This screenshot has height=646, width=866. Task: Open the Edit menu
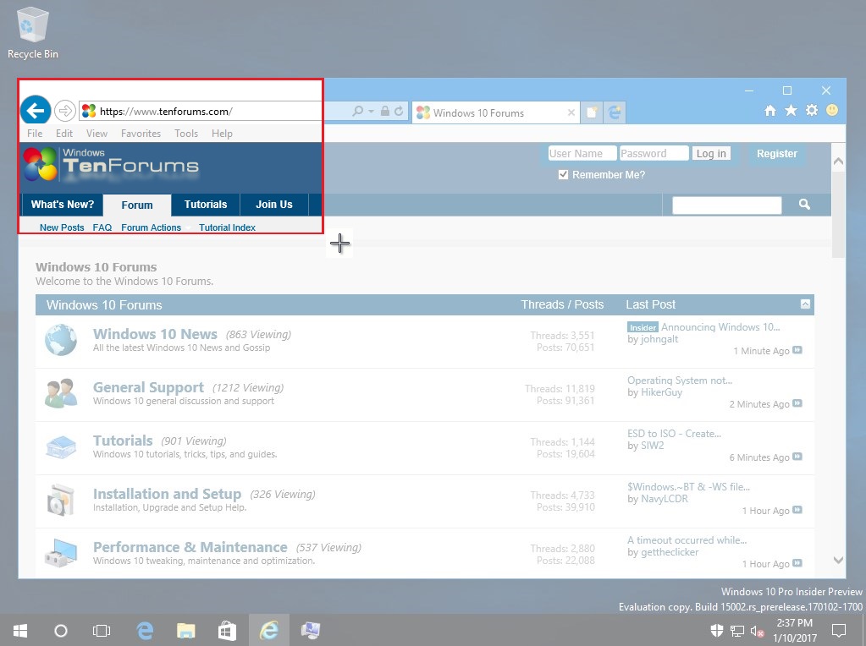[64, 134]
